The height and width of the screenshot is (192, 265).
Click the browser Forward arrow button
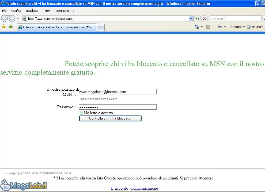tap(12, 18)
